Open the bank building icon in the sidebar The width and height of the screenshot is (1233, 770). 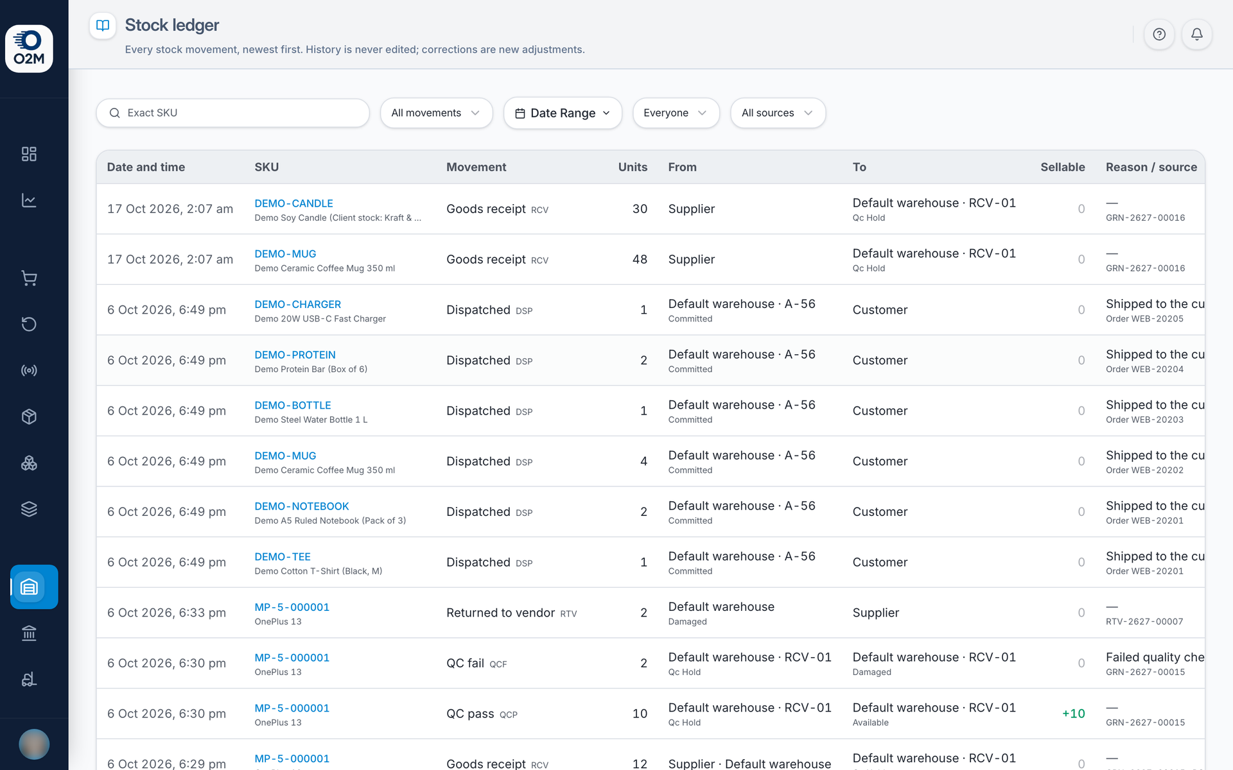click(29, 633)
